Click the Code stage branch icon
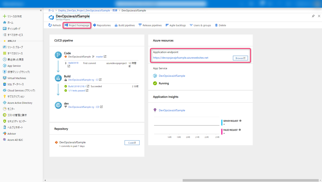Image resolution: width=322 pixels, height=182 pixels. [58, 55]
